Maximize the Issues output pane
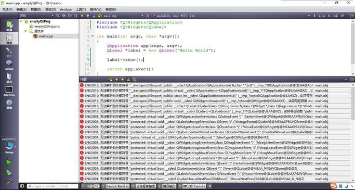Viewport: 355px width, 190px height. (352, 79)
